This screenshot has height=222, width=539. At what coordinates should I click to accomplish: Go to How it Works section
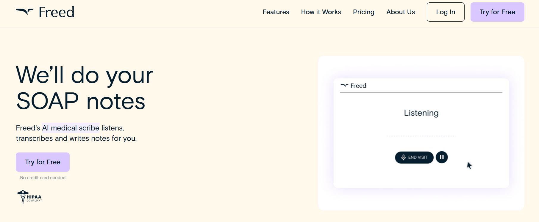click(x=321, y=12)
